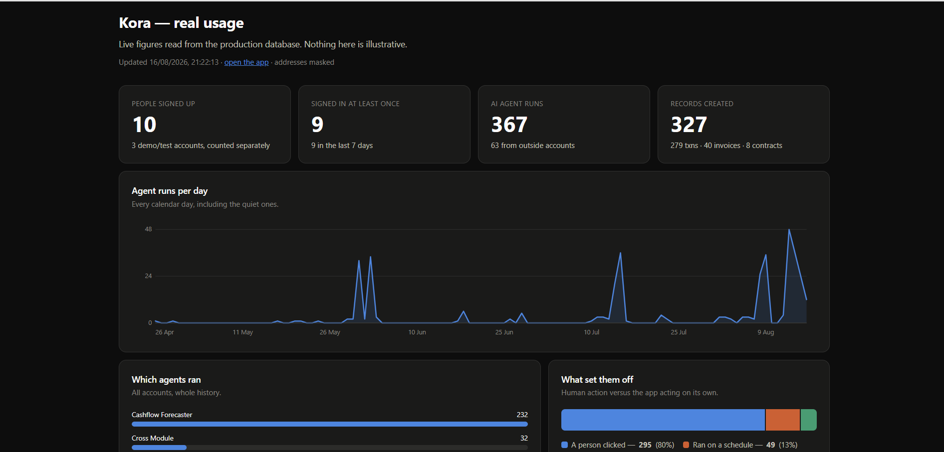The width and height of the screenshot is (944, 452).
Task: Select the Signed In At Least Once card
Action: coord(384,124)
